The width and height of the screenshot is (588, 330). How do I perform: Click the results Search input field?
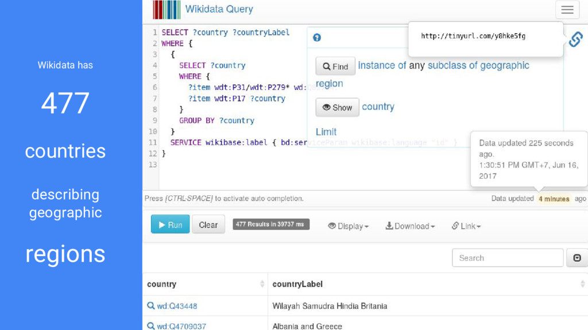[508, 258]
